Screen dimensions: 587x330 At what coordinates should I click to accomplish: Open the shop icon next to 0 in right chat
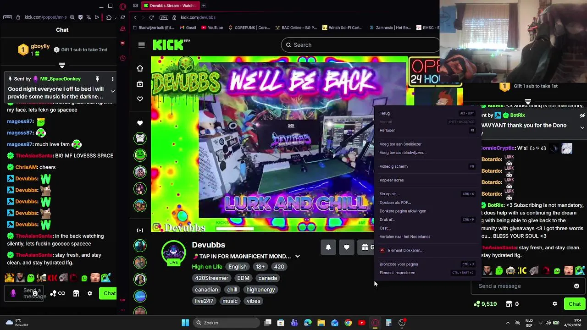[x=509, y=304]
